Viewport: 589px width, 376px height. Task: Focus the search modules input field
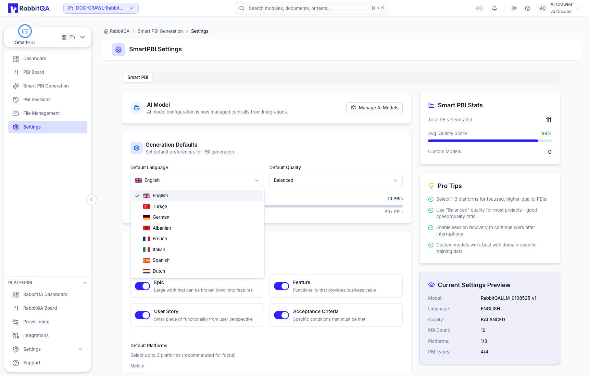[312, 8]
